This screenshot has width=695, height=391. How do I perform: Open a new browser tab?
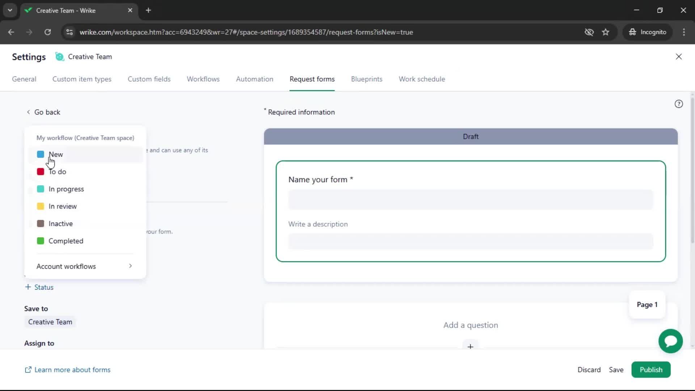[148, 10]
